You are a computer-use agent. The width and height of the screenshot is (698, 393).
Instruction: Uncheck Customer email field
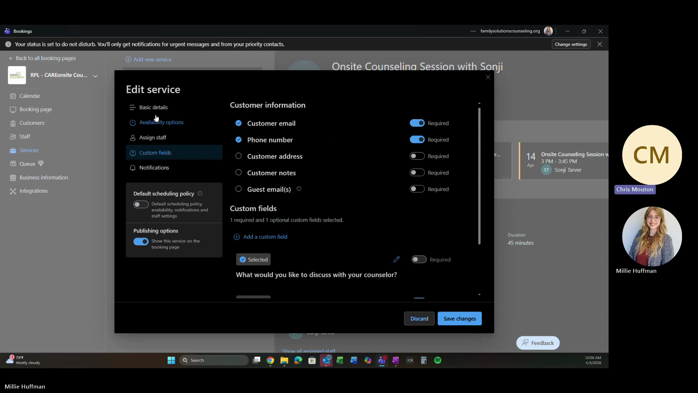(238, 123)
